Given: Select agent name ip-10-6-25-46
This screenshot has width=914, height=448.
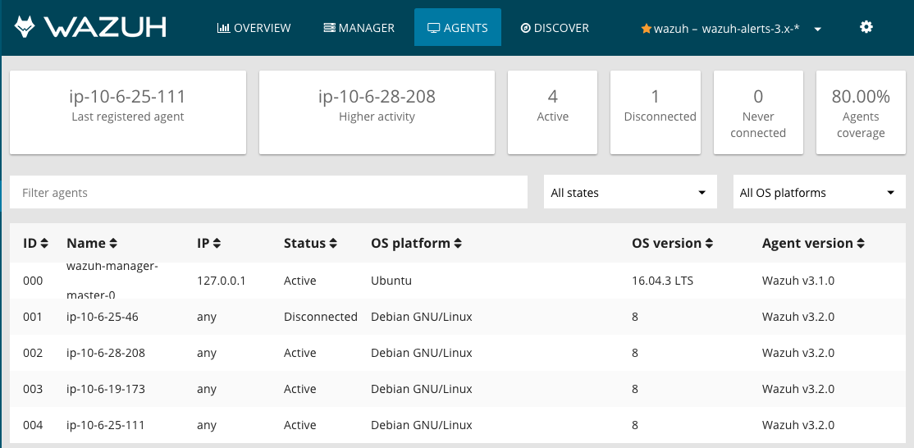Looking at the screenshot, I should pyautogui.click(x=102, y=317).
